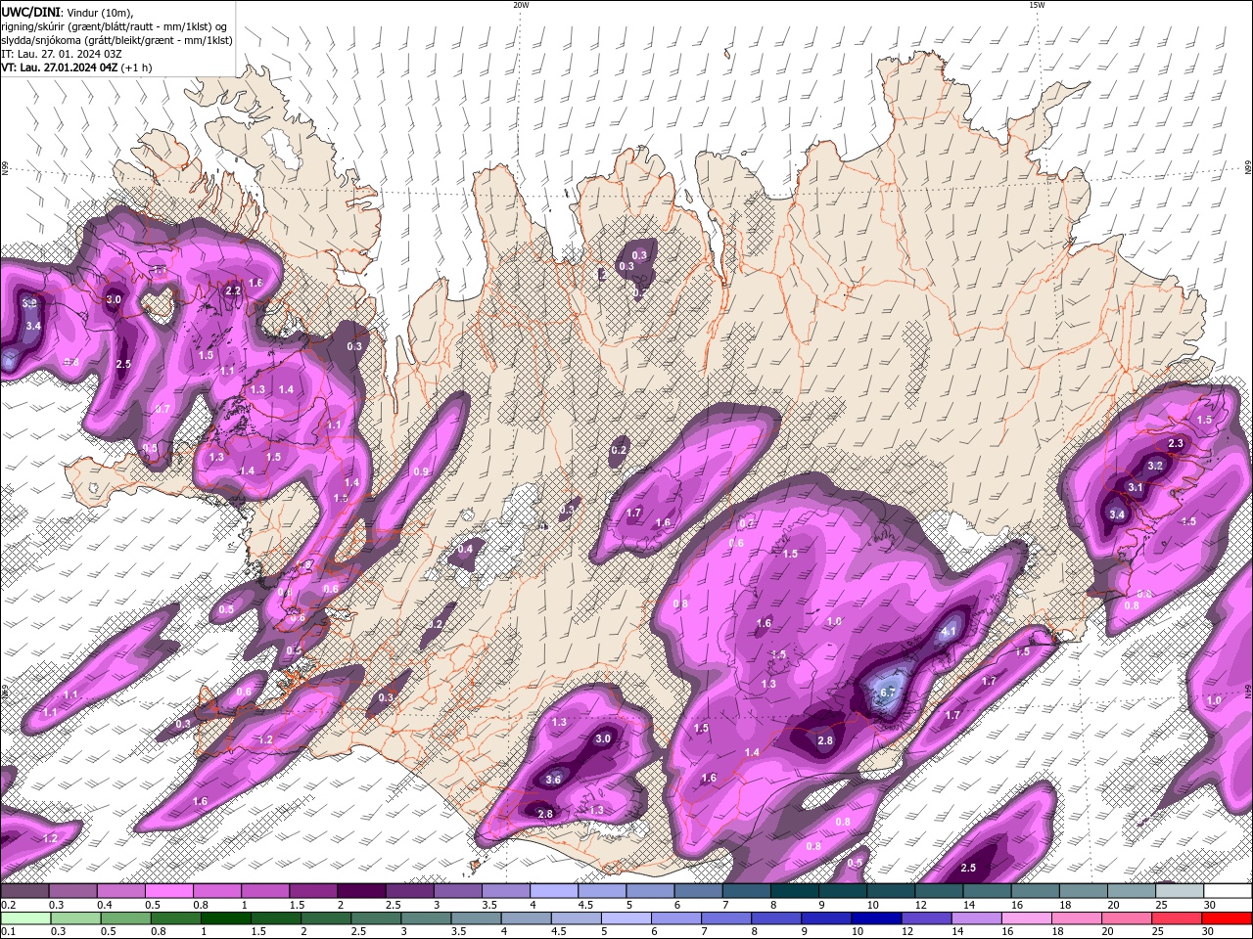The width and height of the screenshot is (1253, 939).
Task: Click the 'UWC/DINI' title text in the header
Action: [x=32, y=12]
